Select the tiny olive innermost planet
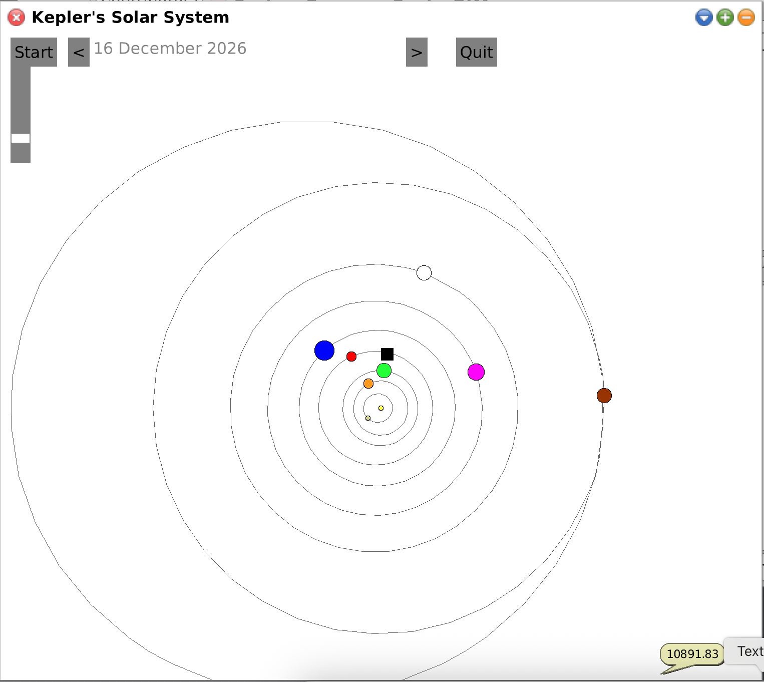Viewport: 764px width, 682px height. (368, 418)
